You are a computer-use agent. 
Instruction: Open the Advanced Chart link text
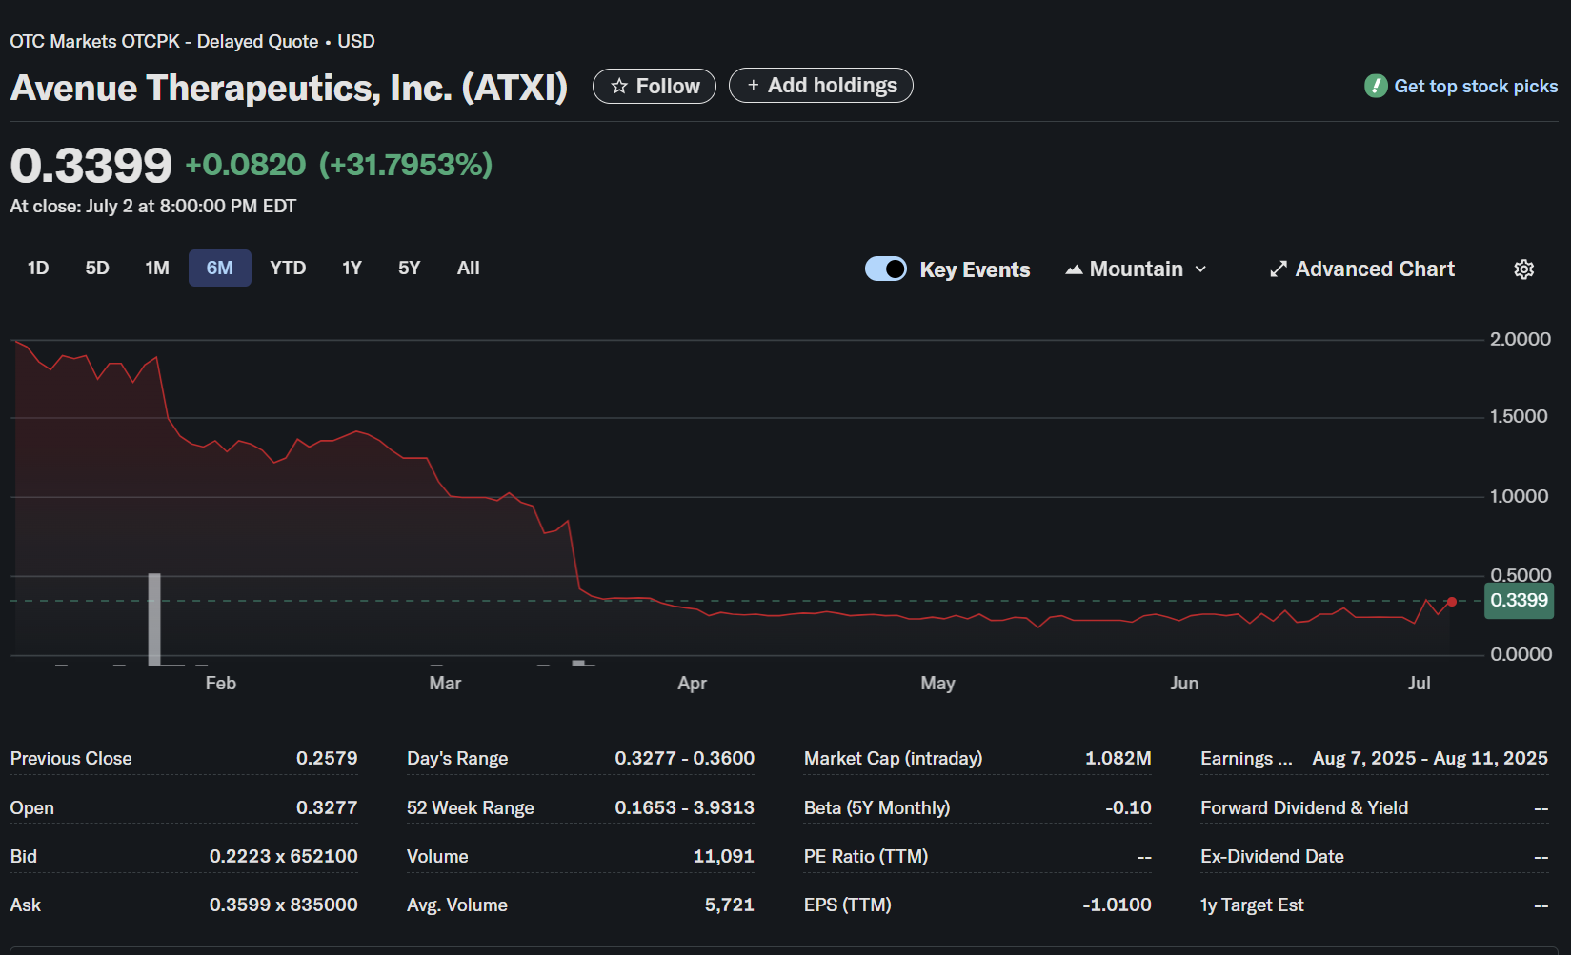point(1375,269)
